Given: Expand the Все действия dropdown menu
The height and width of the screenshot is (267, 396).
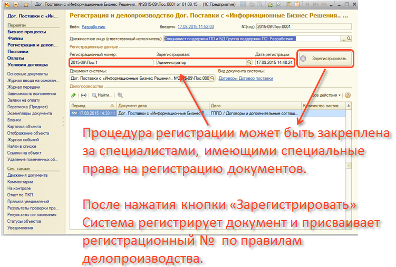Looking at the screenshot, I should pos(326,96).
